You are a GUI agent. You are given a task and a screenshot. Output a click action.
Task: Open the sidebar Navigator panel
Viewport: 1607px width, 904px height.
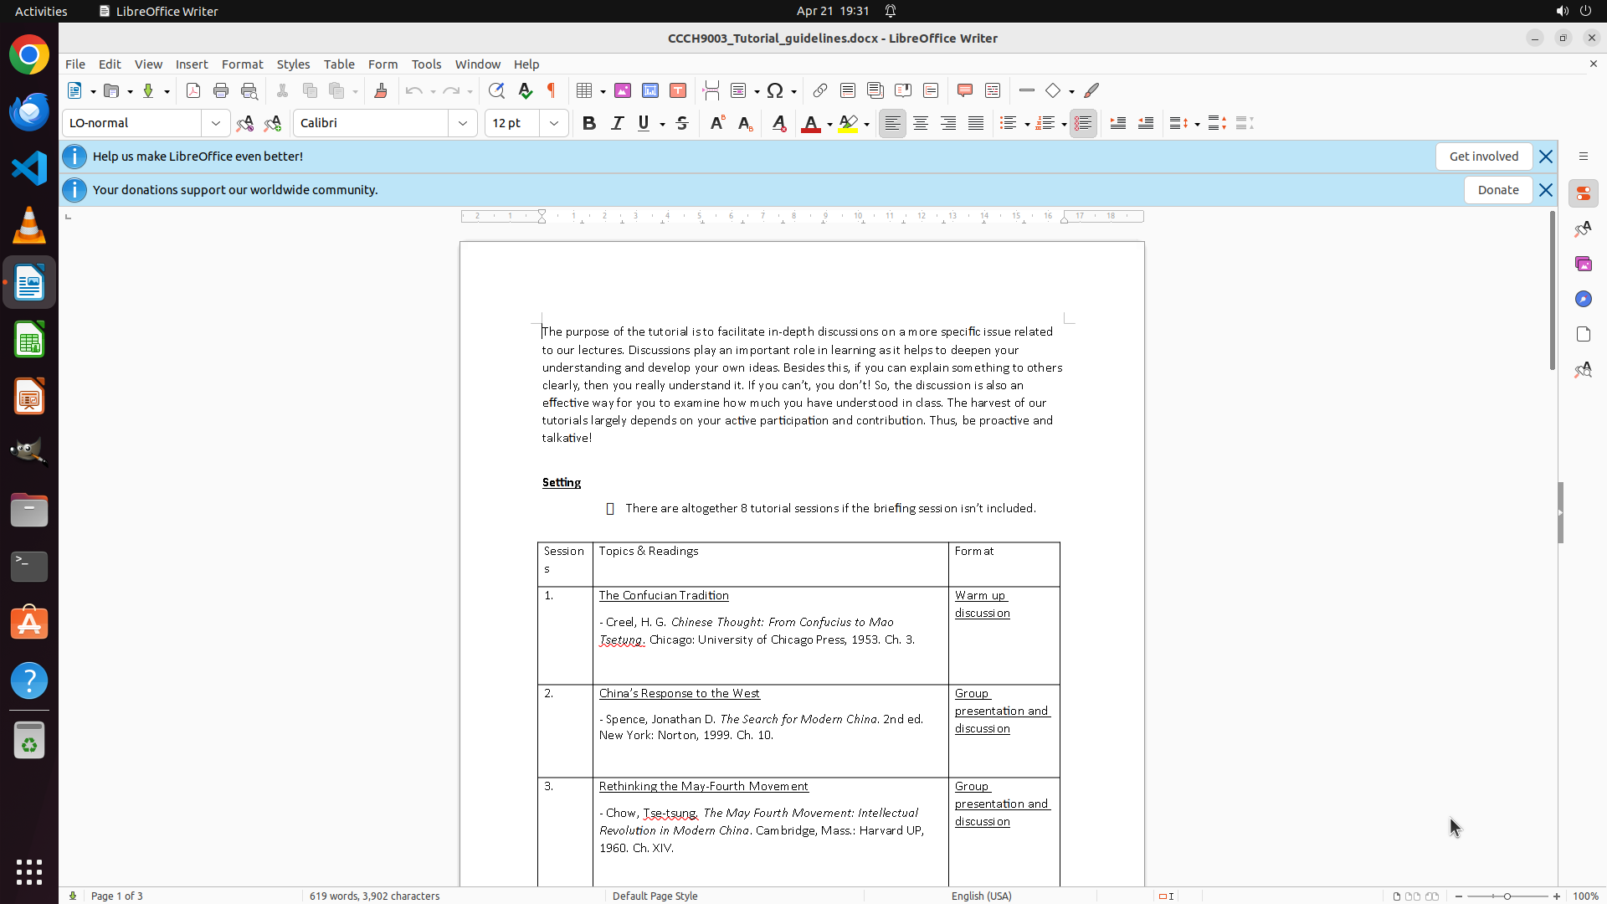coord(1583,299)
